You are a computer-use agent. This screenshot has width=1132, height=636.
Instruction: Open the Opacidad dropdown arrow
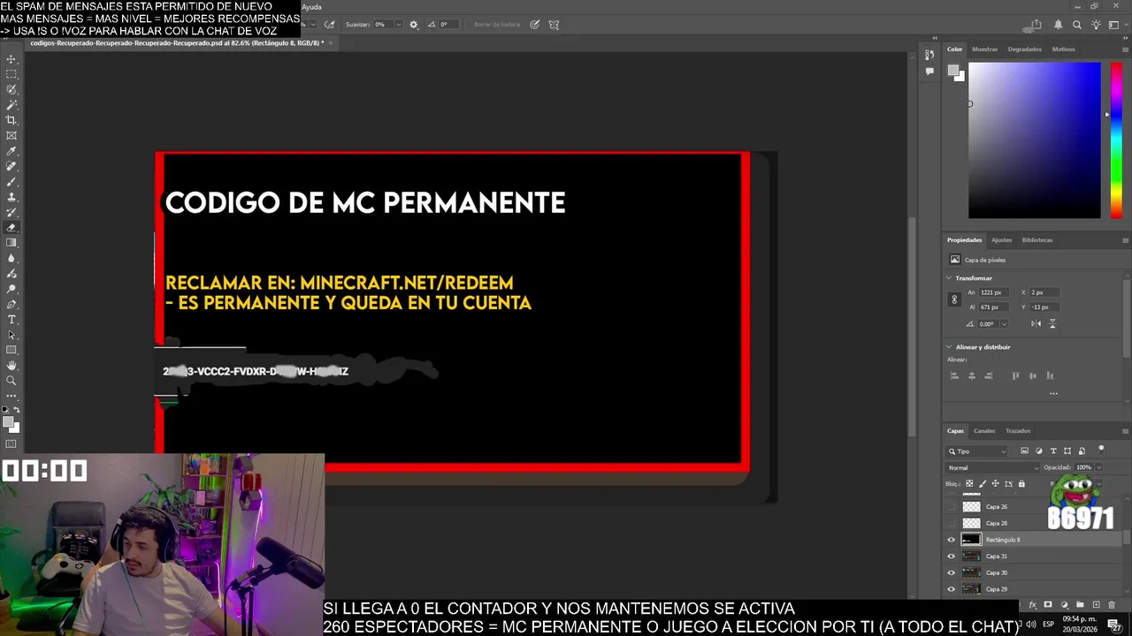point(1098,467)
